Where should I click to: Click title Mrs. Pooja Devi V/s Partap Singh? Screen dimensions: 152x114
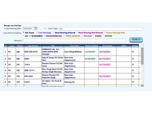pos(52,71)
